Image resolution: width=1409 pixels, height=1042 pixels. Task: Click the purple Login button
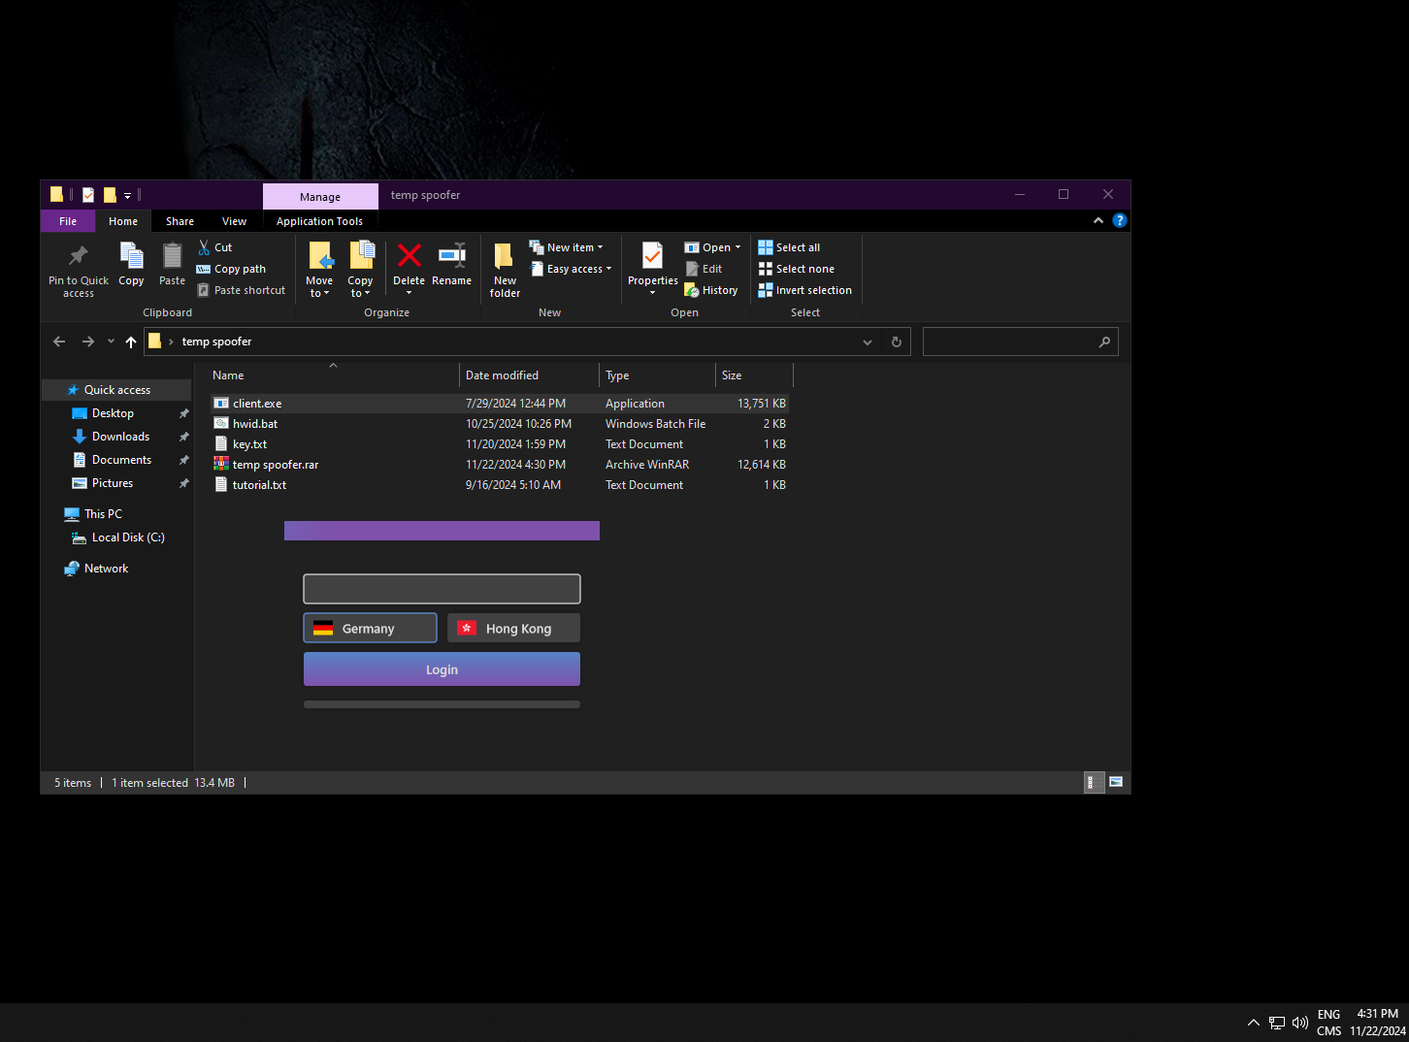442,669
